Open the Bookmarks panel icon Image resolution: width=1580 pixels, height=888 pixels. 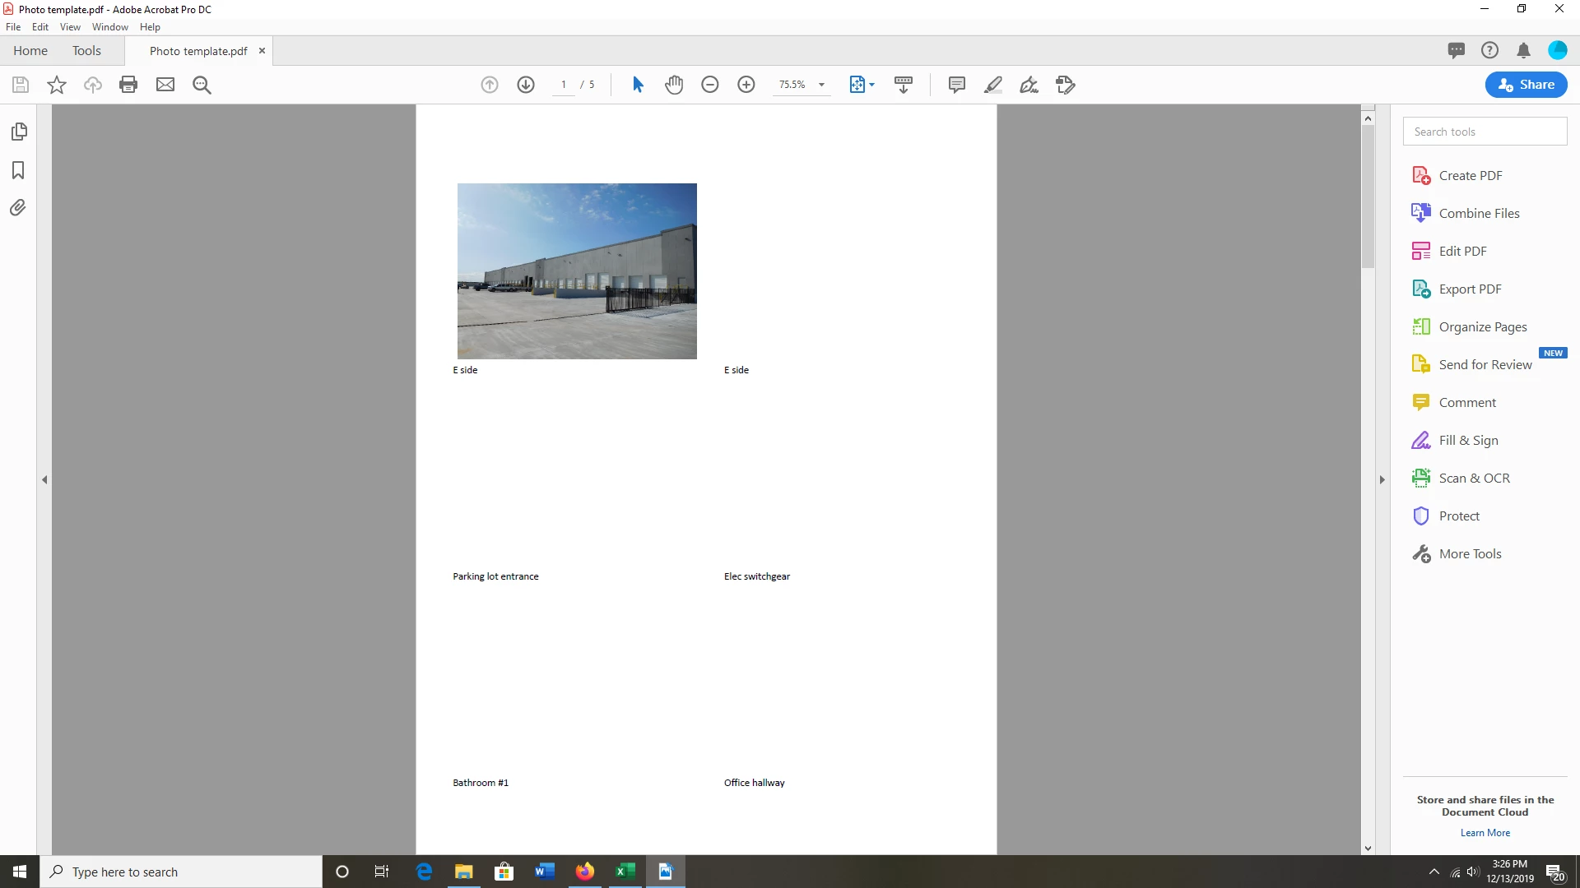18,170
